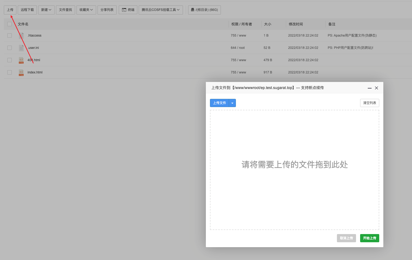This screenshot has width=412, height=260.
Task: Click the 1 B size cell
Action: (266, 36)
